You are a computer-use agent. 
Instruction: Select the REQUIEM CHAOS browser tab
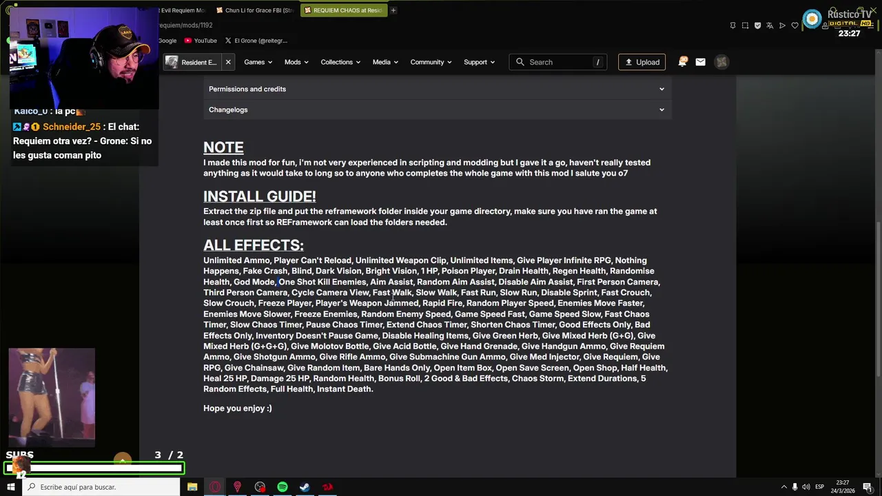(343, 10)
